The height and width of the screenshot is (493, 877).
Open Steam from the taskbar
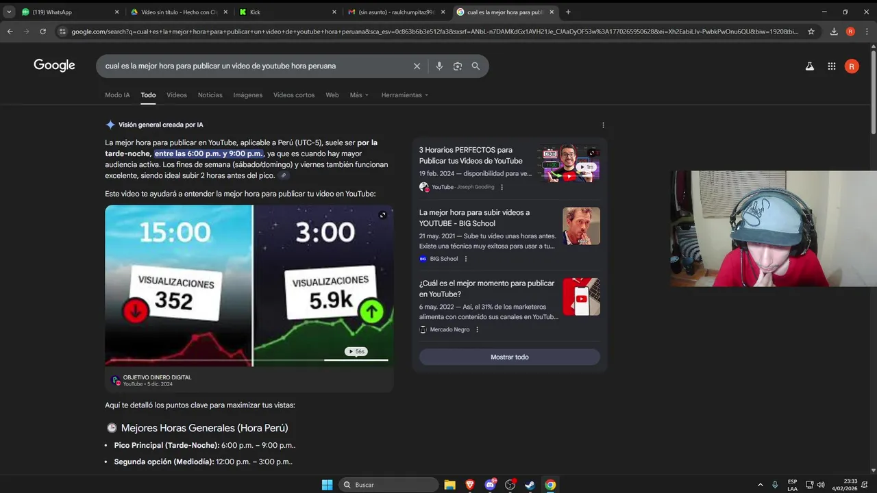point(530,485)
